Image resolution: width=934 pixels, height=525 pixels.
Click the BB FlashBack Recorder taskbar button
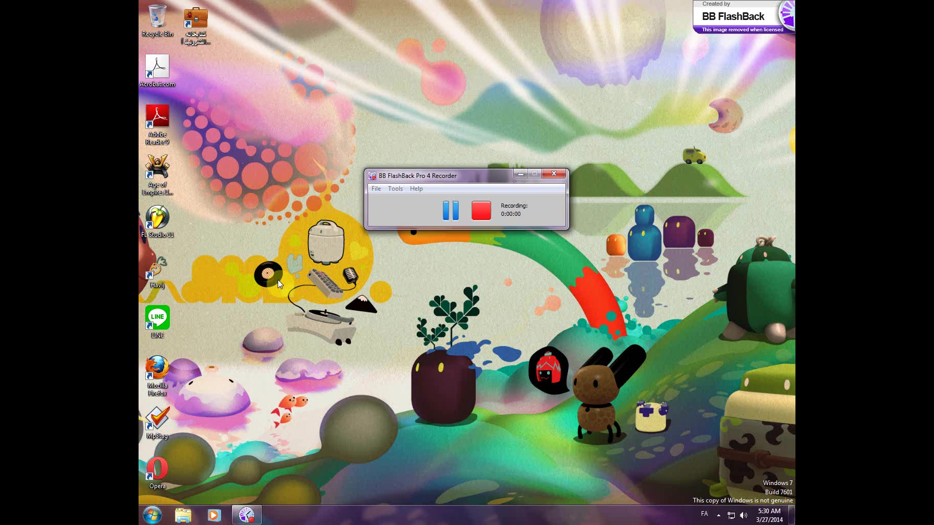[247, 515]
